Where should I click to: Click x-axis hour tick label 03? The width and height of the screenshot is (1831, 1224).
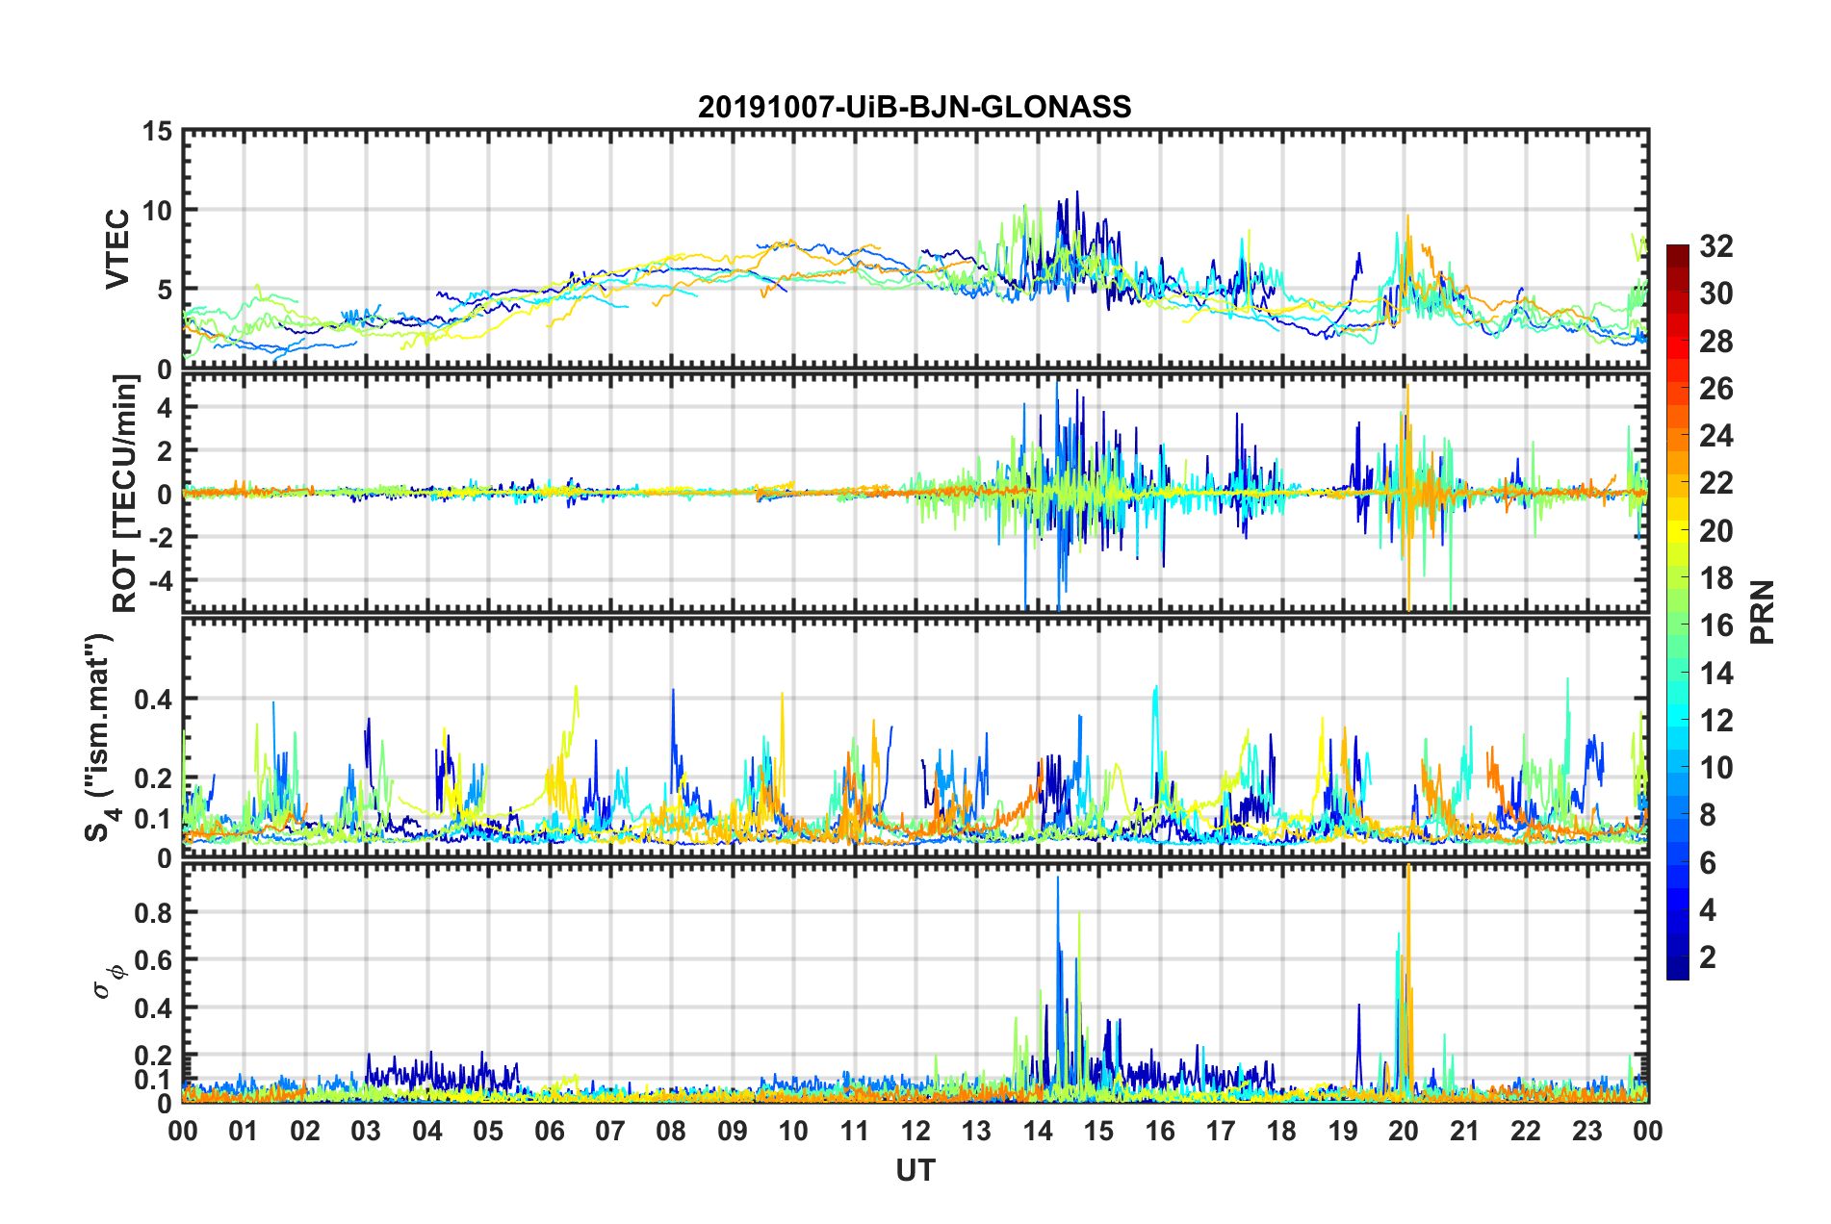pyautogui.click(x=366, y=1131)
